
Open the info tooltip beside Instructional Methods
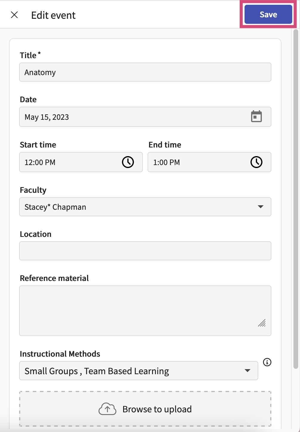pyautogui.click(x=267, y=362)
